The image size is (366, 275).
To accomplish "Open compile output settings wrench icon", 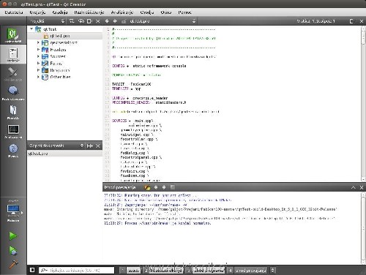I will tap(147, 187).
